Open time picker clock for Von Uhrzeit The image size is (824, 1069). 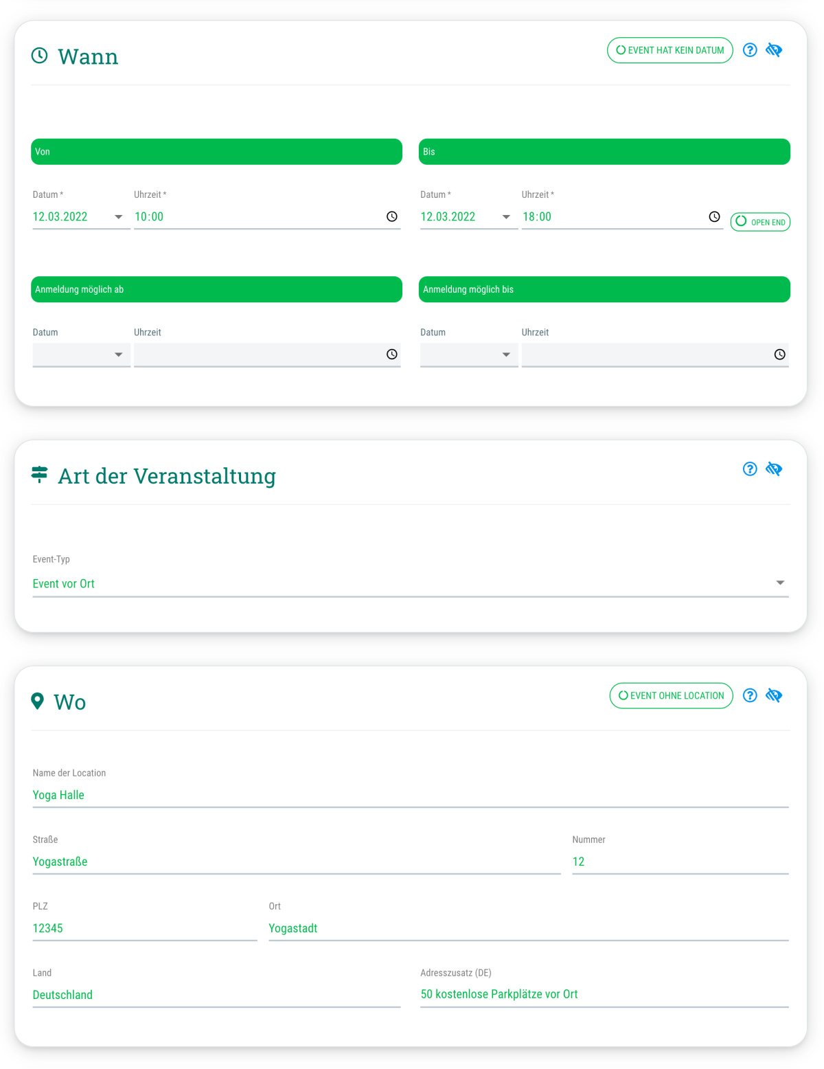tap(392, 216)
